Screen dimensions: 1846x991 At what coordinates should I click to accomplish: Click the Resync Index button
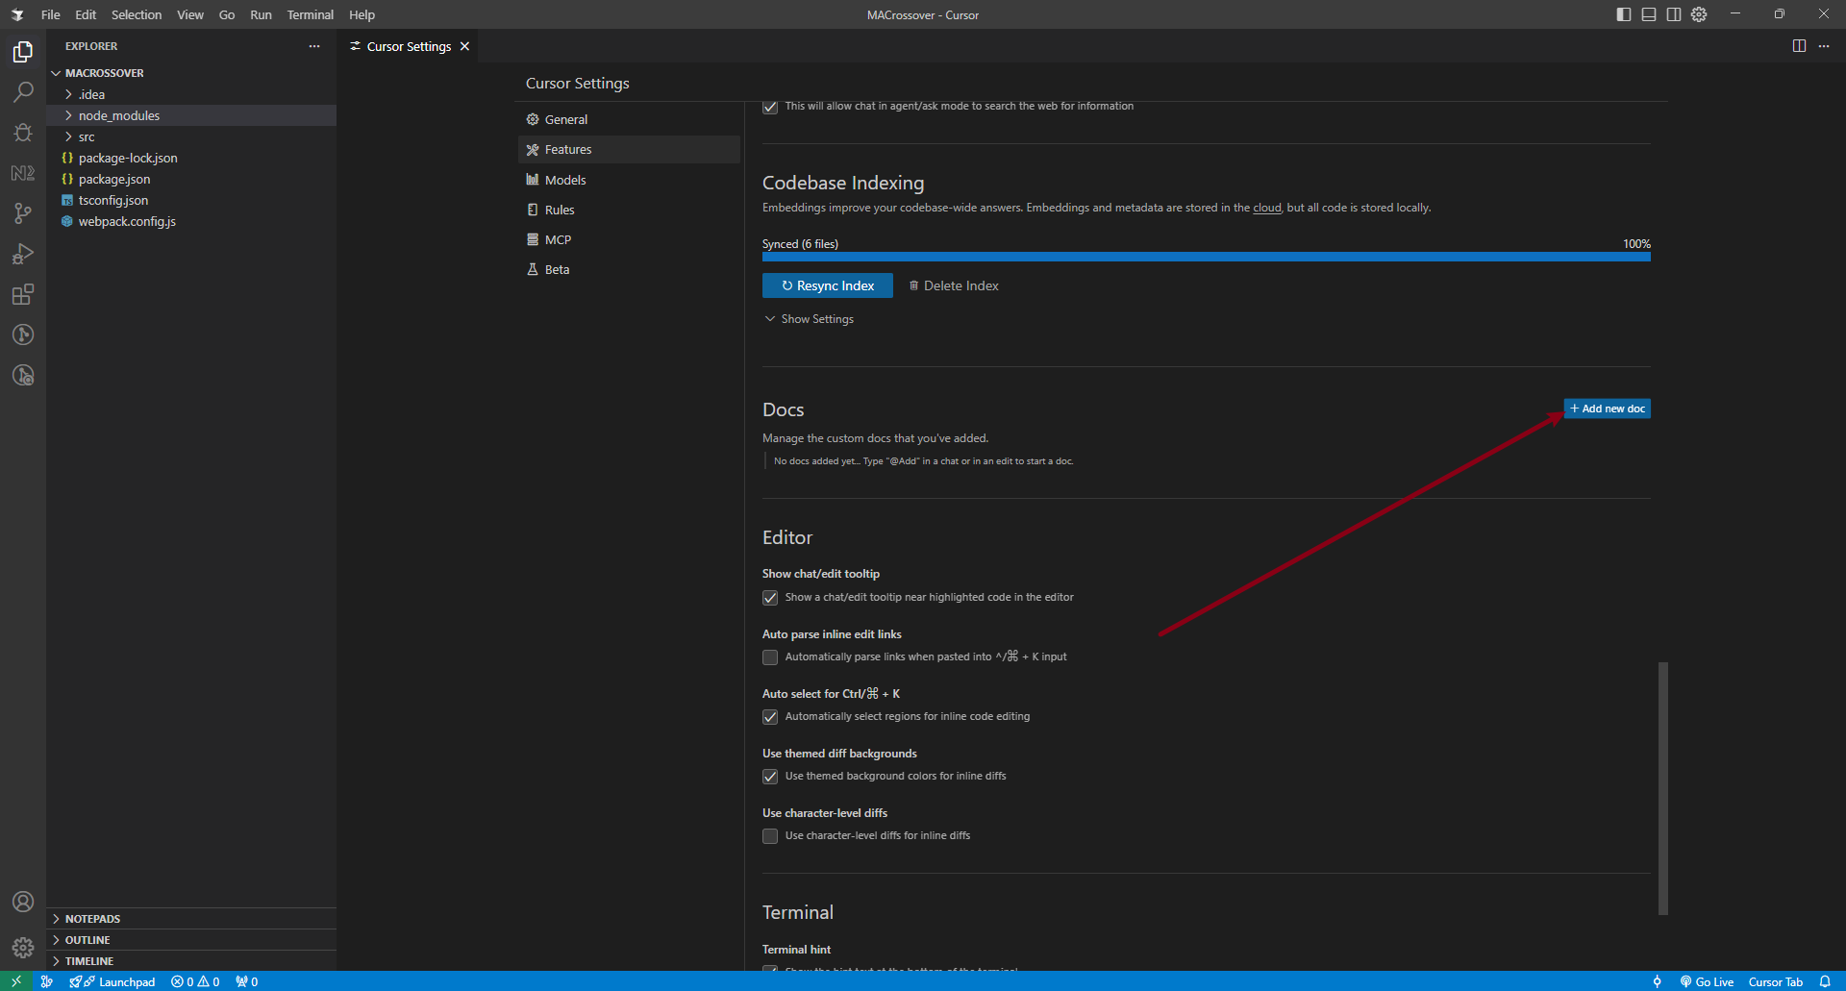point(827,285)
